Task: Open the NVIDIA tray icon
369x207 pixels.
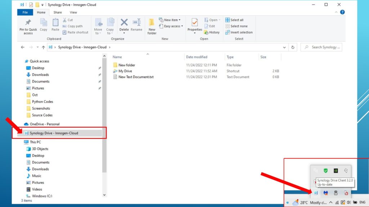Action: coord(336,171)
